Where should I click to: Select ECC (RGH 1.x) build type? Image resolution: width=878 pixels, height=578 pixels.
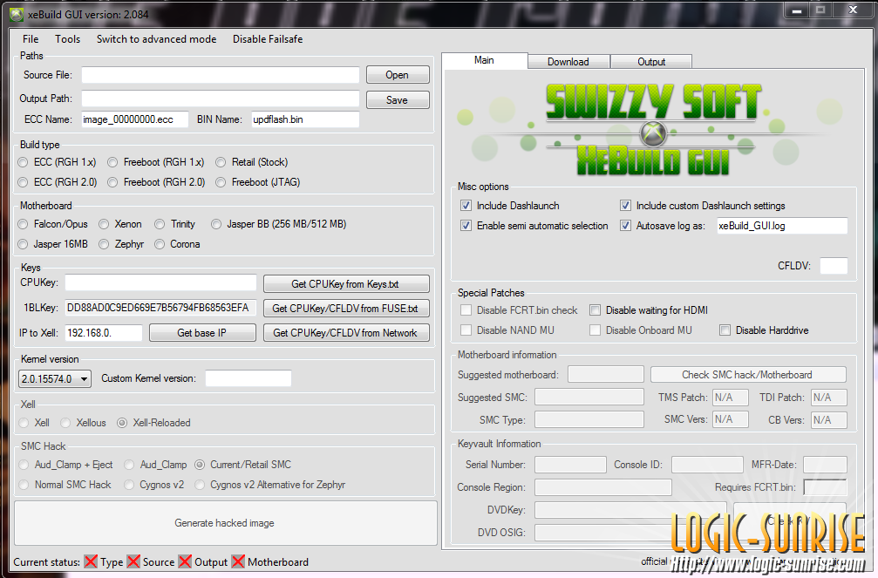[x=58, y=162]
